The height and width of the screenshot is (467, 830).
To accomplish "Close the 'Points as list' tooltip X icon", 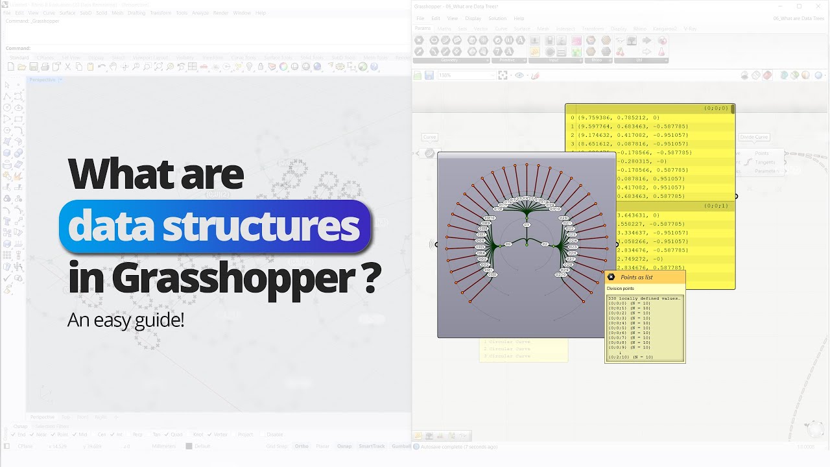I will click(x=611, y=277).
